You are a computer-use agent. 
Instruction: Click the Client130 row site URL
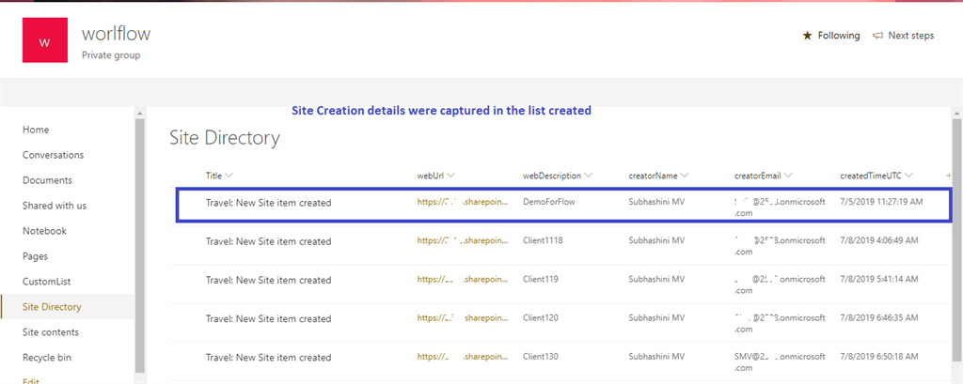click(x=465, y=357)
